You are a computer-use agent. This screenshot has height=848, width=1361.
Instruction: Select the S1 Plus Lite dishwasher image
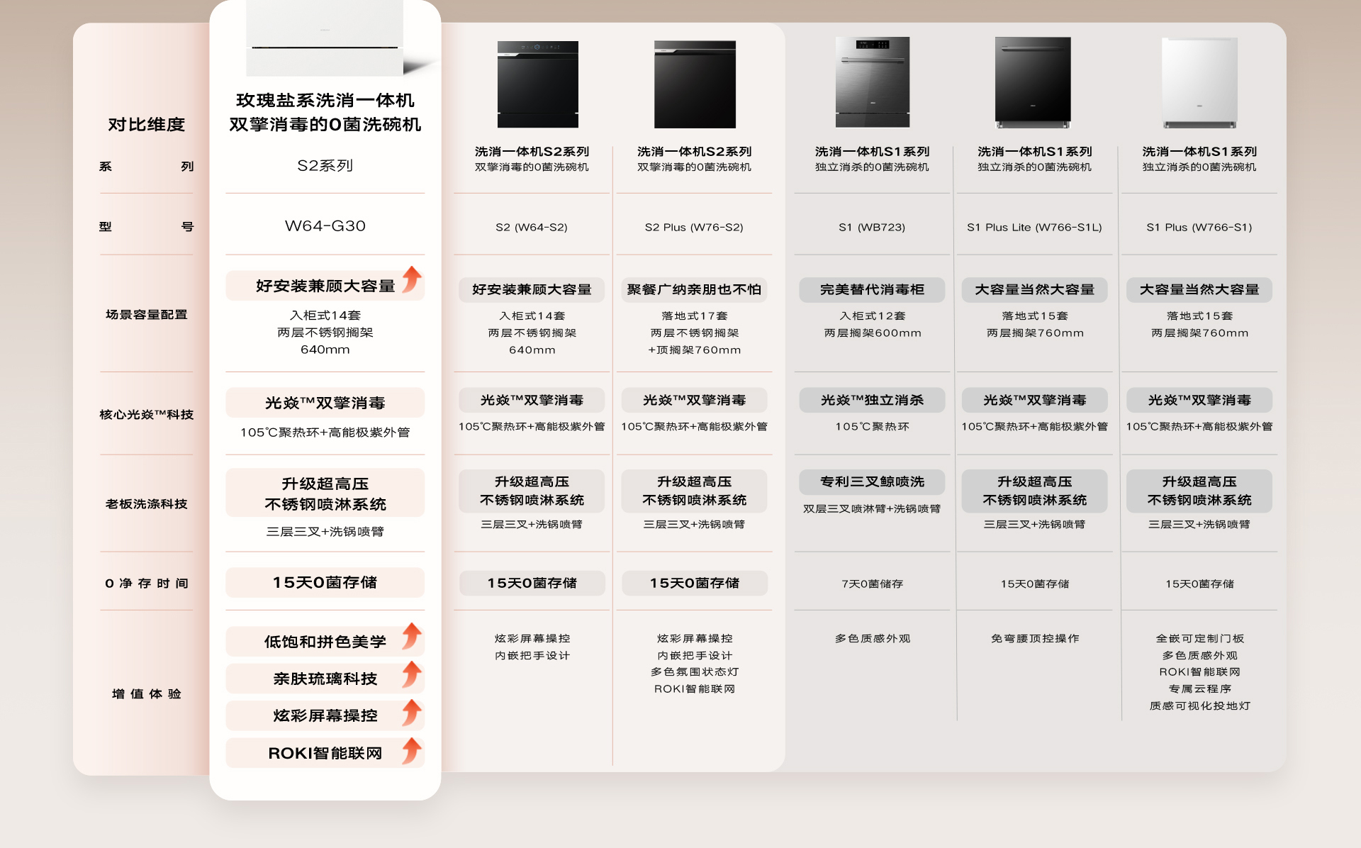pos(1033,82)
